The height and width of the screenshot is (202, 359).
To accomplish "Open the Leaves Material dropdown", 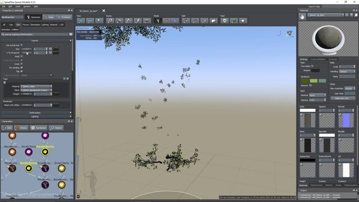I will click(x=36, y=86).
